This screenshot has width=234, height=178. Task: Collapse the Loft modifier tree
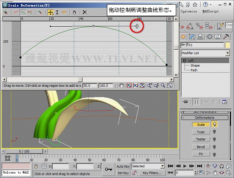pyautogui.click(x=184, y=61)
